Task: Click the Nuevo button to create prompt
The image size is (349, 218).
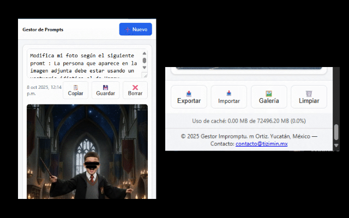Action: [x=136, y=29]
